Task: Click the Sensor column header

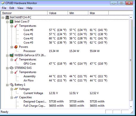Action: [x=24, y=13]
